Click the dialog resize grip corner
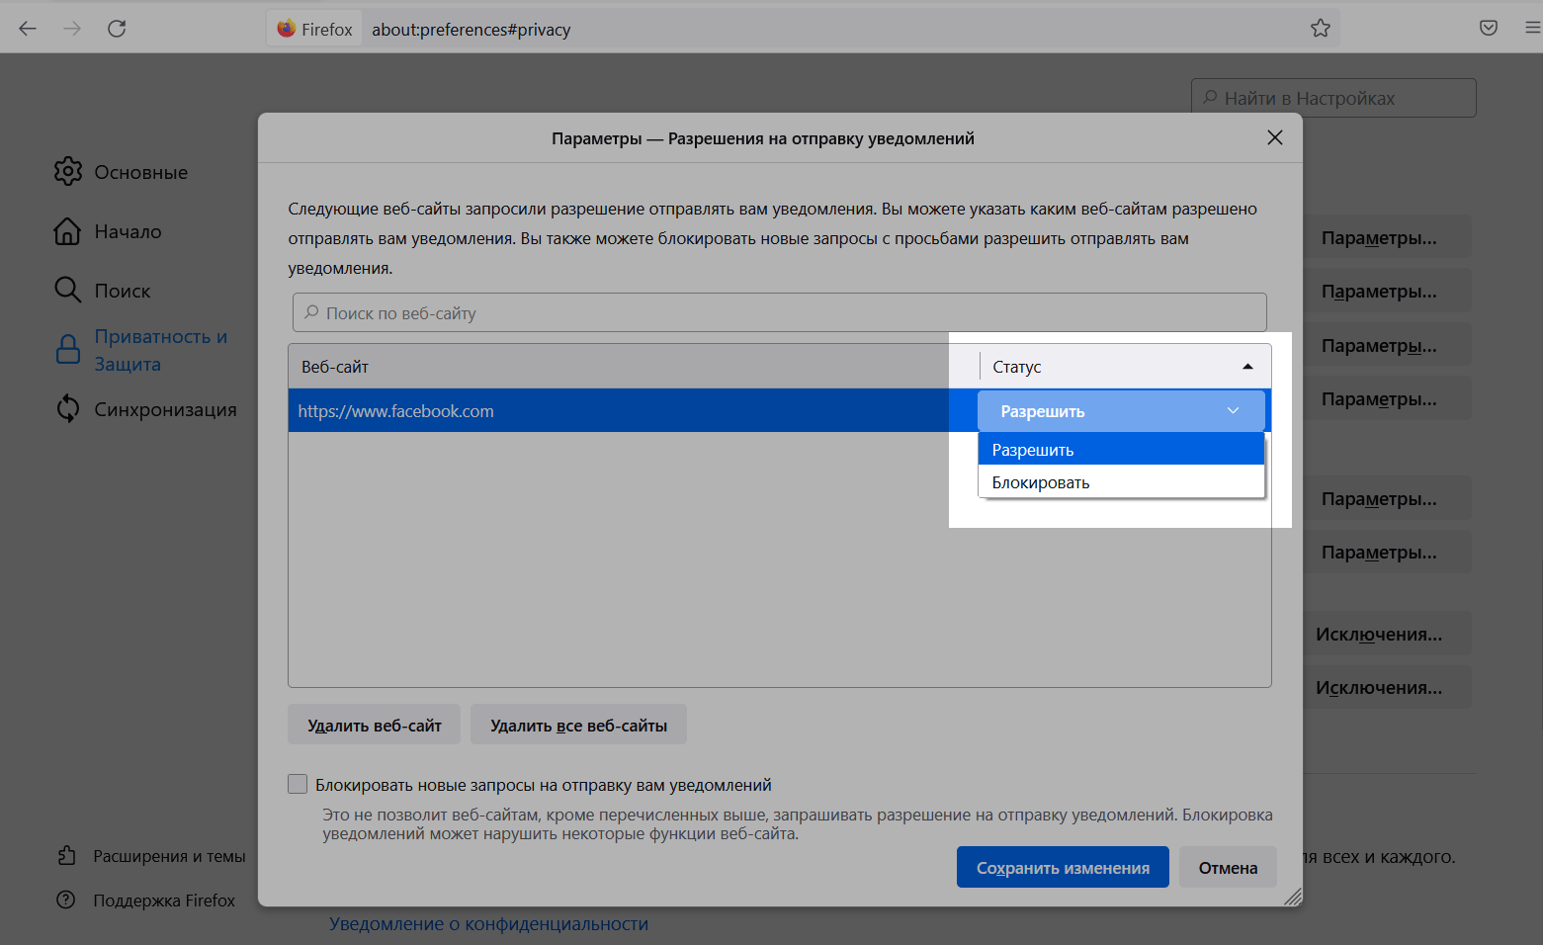Image resolution: width=1543 pixels, height=945 pixels. coord(1292,896)
